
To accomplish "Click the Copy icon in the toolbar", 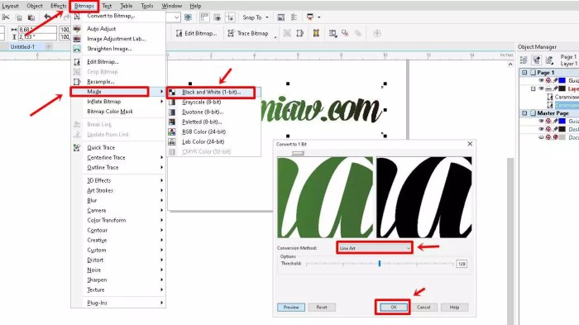I will (19, 17).
